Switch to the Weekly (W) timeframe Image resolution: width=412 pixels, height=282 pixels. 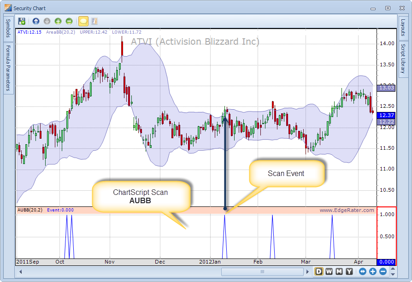(329, 271)
